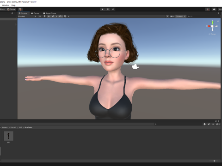Viewport: 222px width, 166px height.
Task: Lock the left Hierarchy panel
Action: point(12,13)
